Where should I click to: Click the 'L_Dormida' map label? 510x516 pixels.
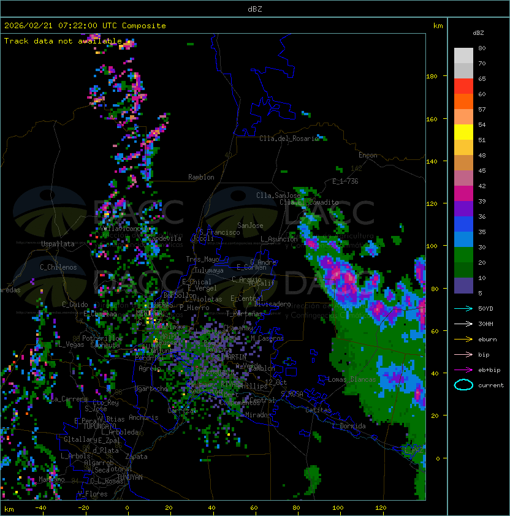point(349,426)
